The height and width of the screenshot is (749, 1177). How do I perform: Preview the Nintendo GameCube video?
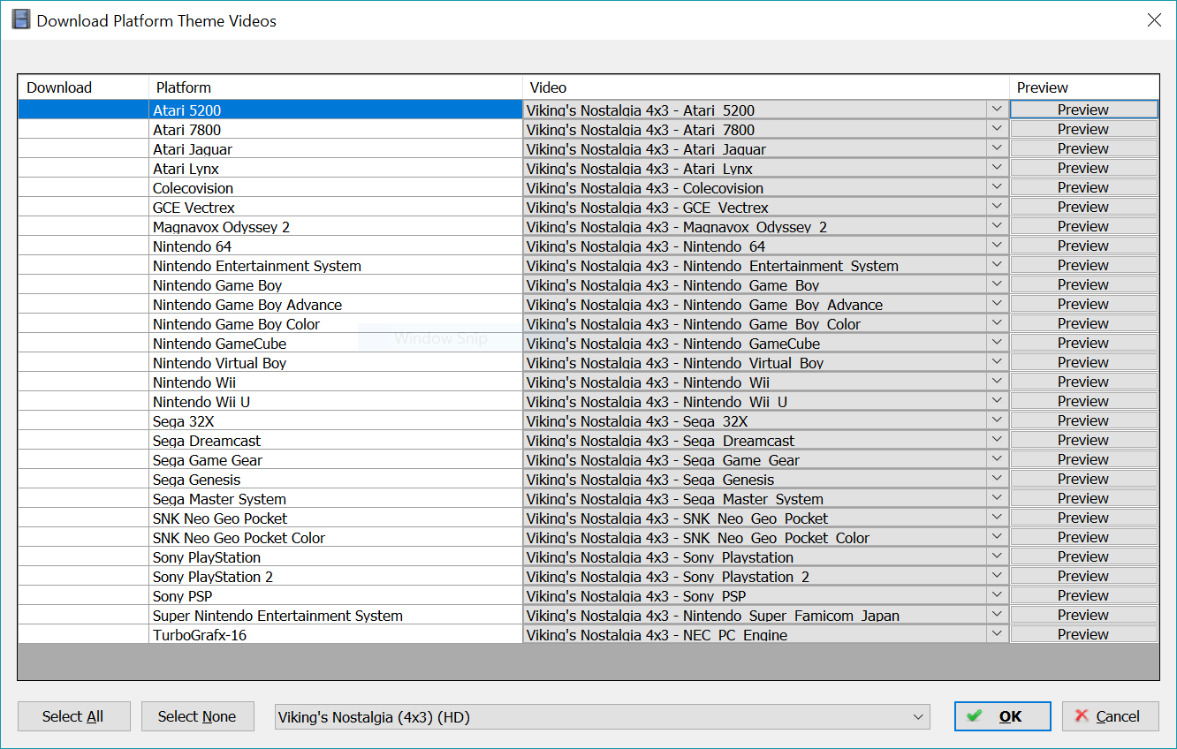coord(1083,343)
